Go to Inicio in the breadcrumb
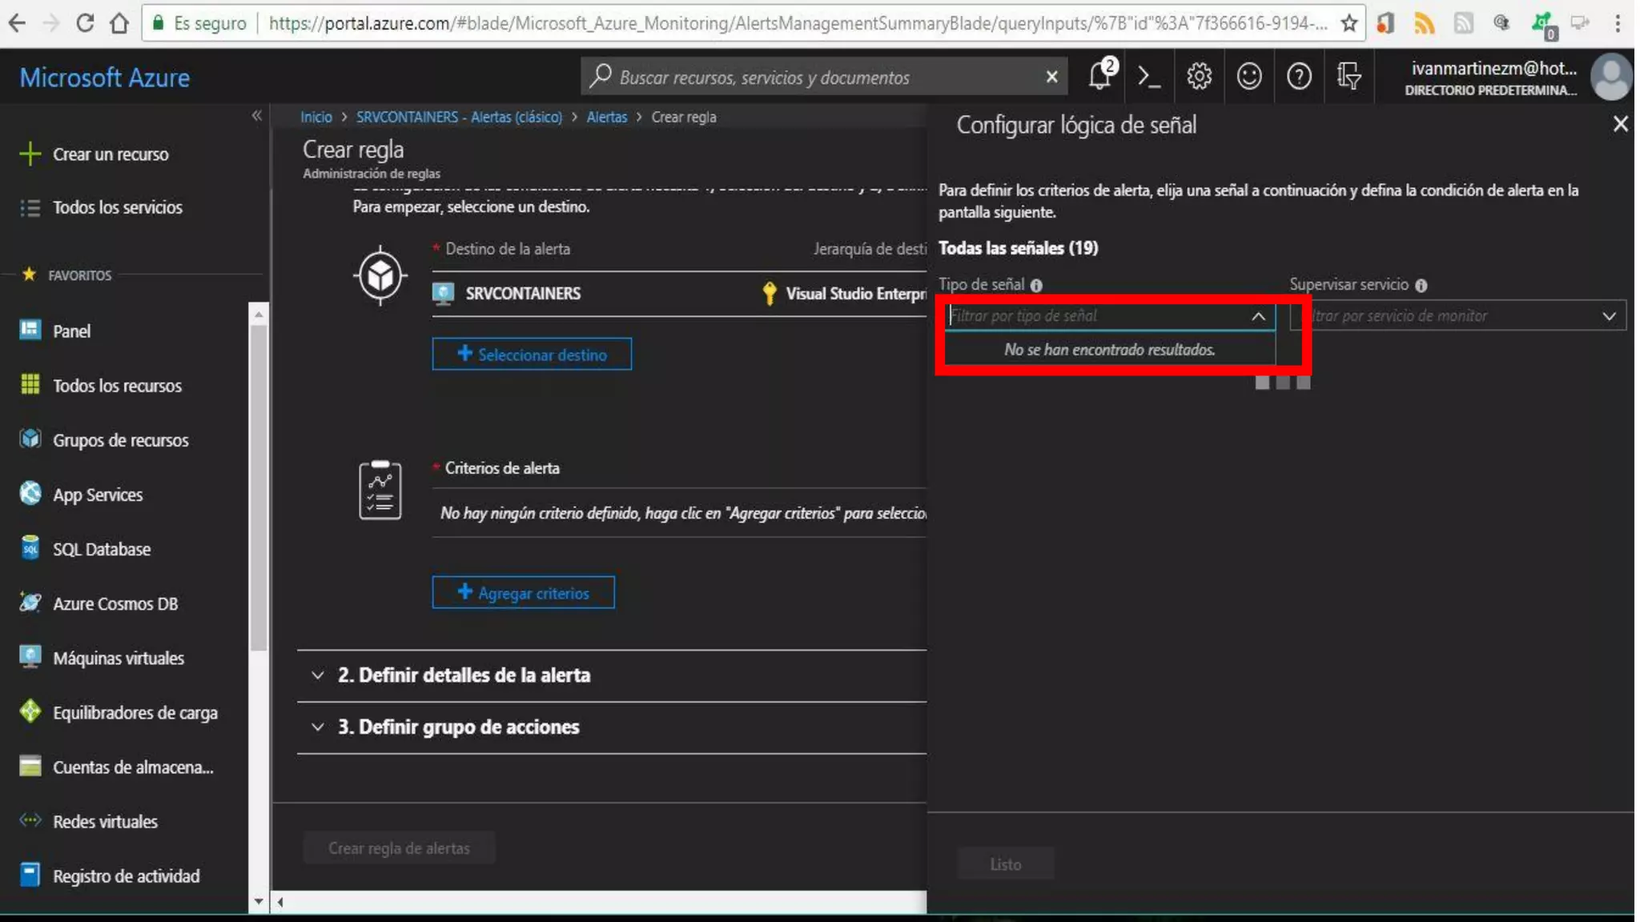 (x=316, y=117)
